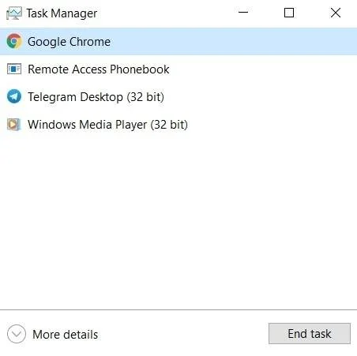Select the Telegram Desktop (32 bit) text
Image resolution: width=357 pixels, height=356 pixels.
click(96, 97)
